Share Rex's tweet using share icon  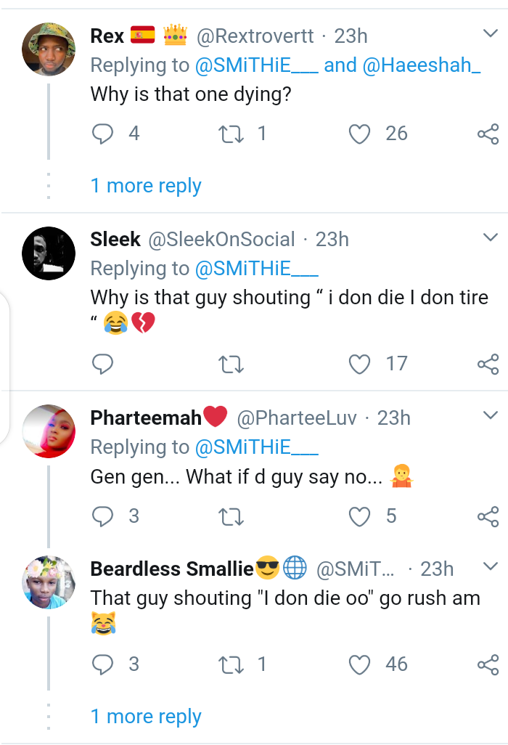488,134
